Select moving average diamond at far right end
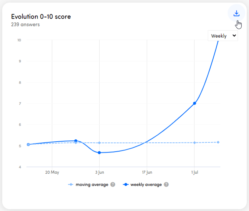 pyautogui.click(x=218, y=142)
